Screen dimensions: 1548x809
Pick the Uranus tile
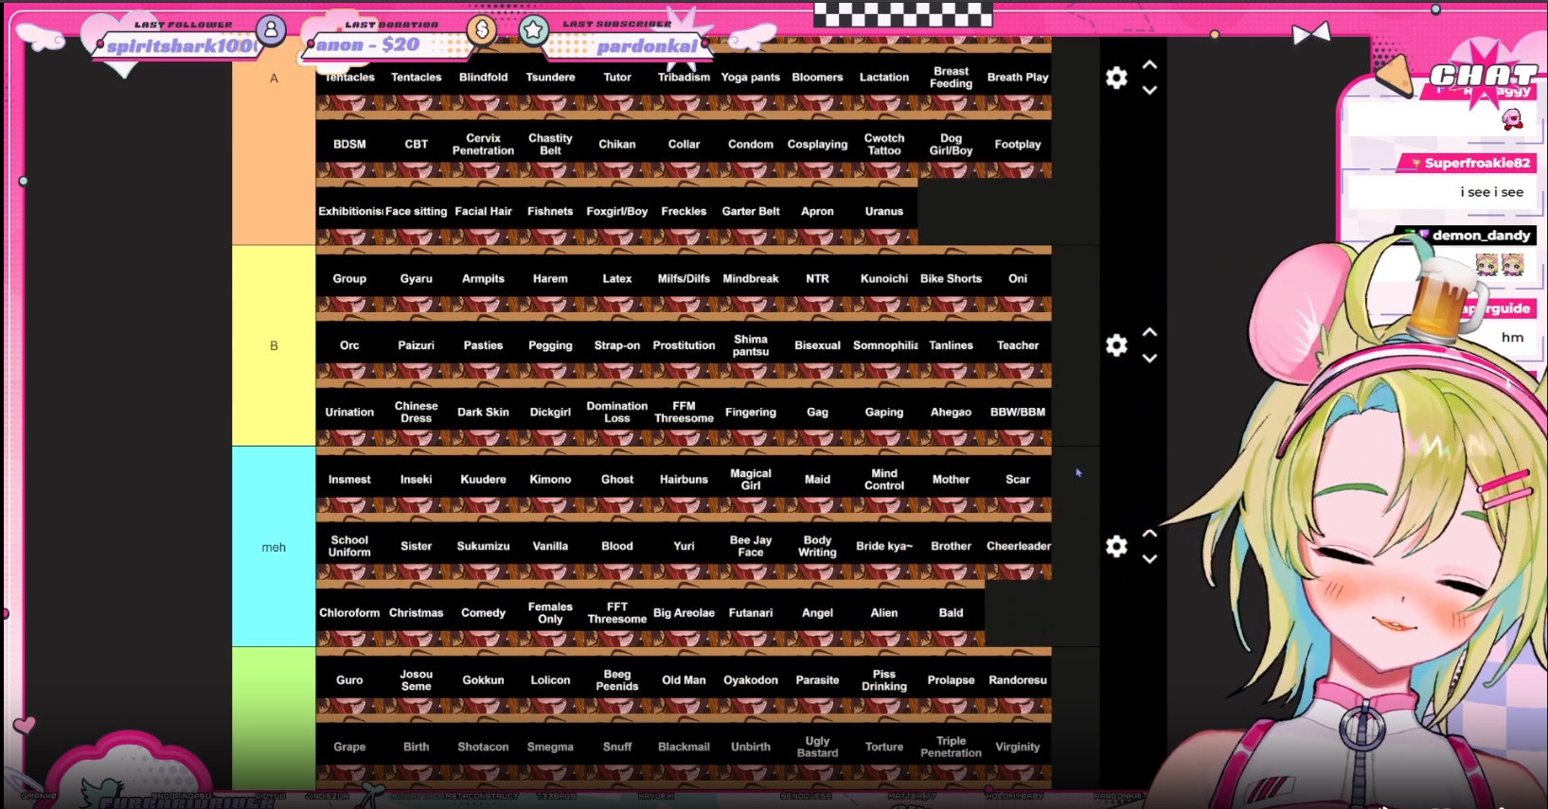point(884,212)
